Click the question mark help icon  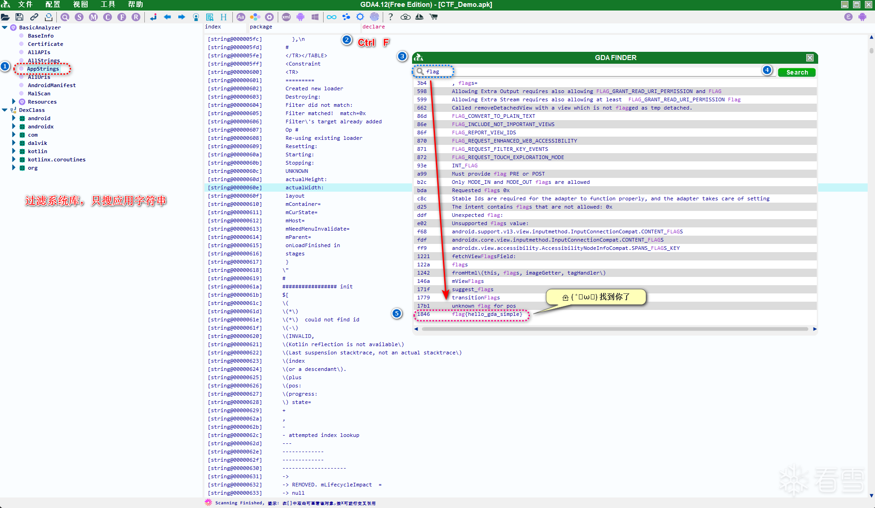click(x=391, y=17)
